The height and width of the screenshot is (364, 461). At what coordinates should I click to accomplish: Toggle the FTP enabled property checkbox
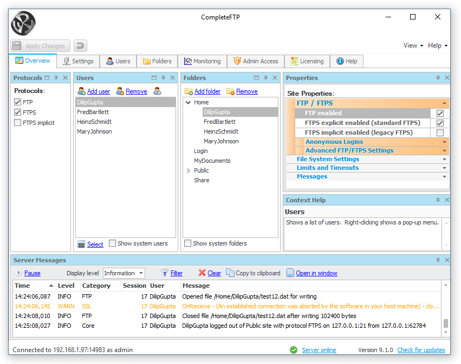click(x=440, y=113)
